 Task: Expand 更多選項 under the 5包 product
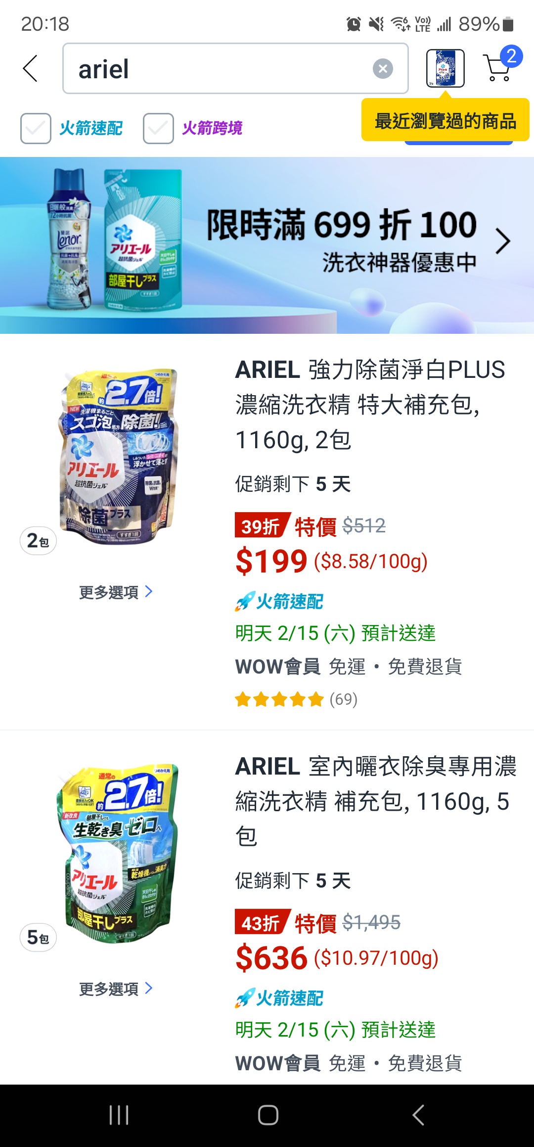(x=116, y=989)
